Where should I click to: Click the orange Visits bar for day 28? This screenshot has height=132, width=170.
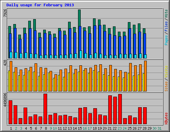tap(145, 76)
